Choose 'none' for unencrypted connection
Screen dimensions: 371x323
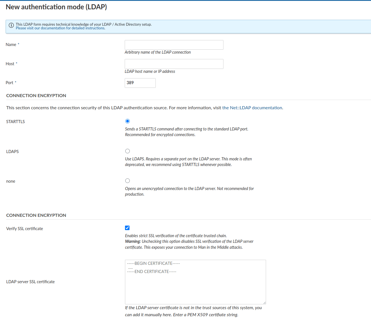[x=127, y=180]
